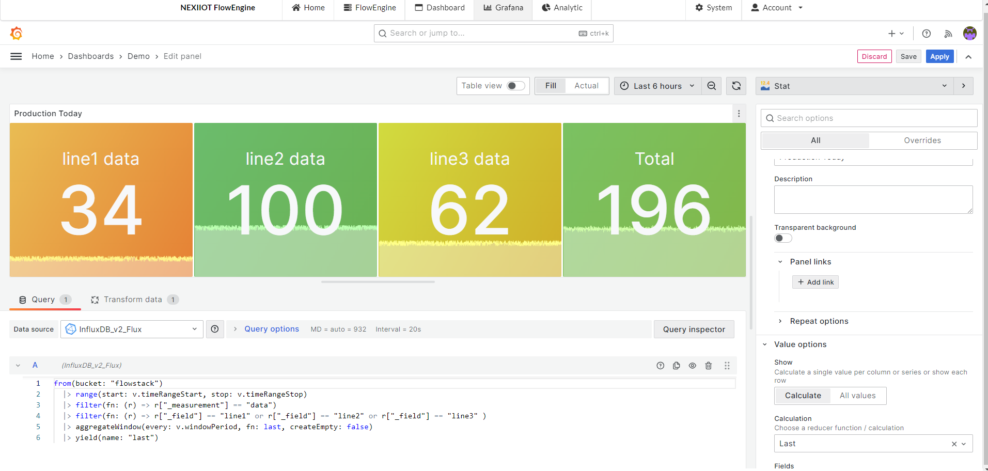Open the Stat visualization picker

coord(855,86)
